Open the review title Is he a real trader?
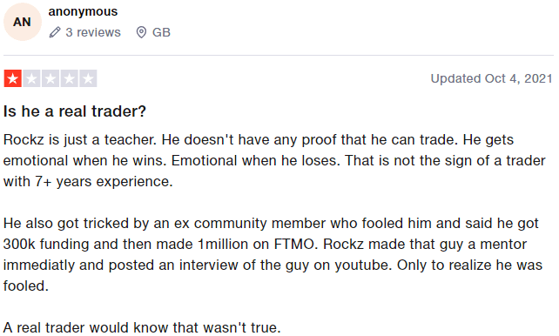559x336 pixels. click(x=75, y=111)
